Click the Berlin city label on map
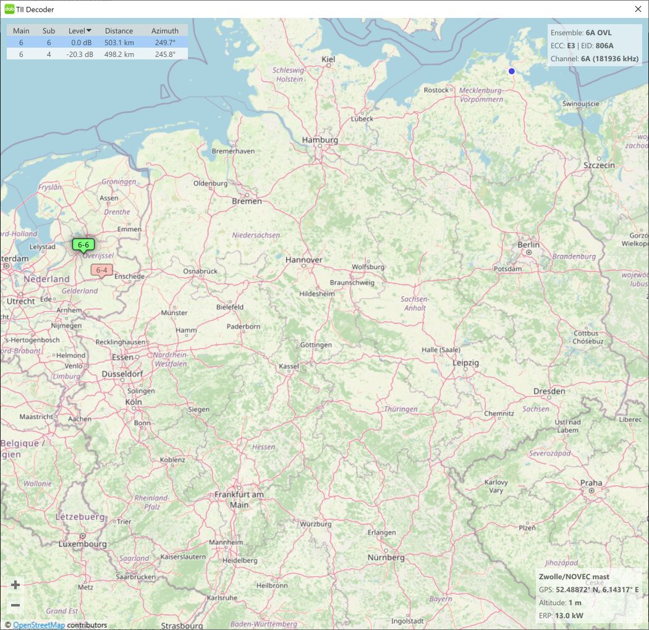Screen dimensions: 649x630 click(528, 245)
